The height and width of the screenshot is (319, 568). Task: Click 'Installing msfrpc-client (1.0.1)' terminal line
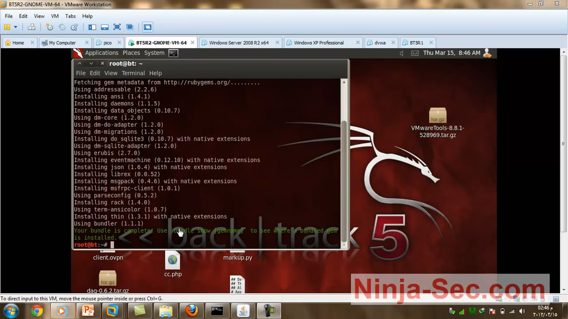[127, 188]
